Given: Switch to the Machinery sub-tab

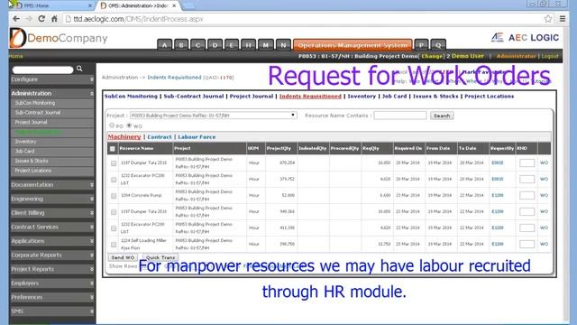Looking at the screenshot, I should 124,136.
